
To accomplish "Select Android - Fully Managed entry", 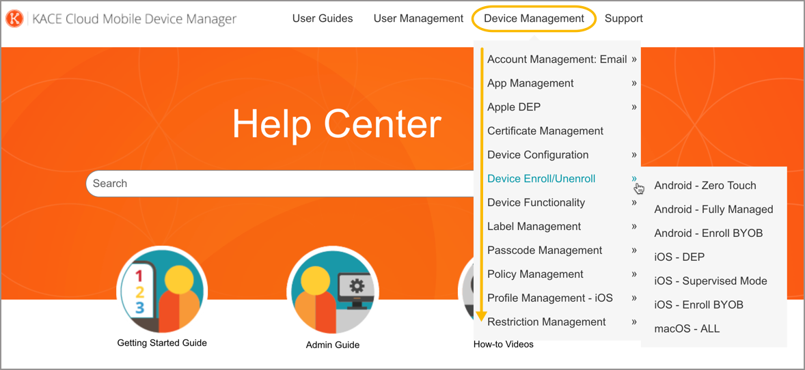I will coord(713,210).
